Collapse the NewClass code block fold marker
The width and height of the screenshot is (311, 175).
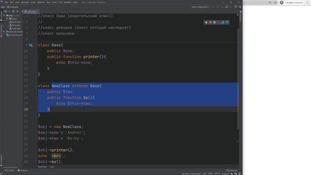pos(37,86)
